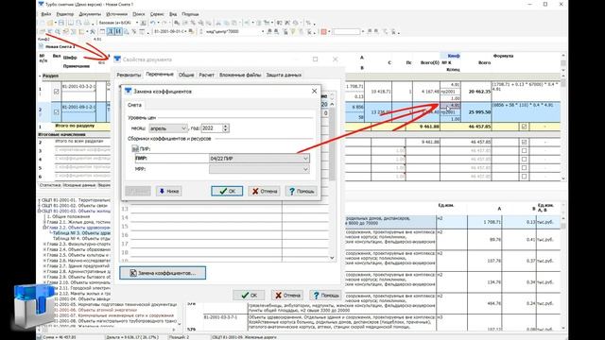The width and height of the screenshot is (605, 340).
Task: Click the second highlighted toggle icon in the second row
Action: (118, 31)
